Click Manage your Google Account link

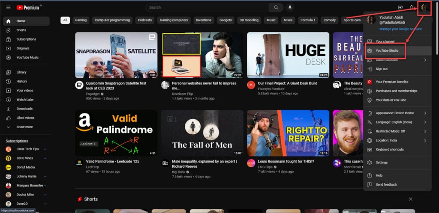[x=400, y=29]
